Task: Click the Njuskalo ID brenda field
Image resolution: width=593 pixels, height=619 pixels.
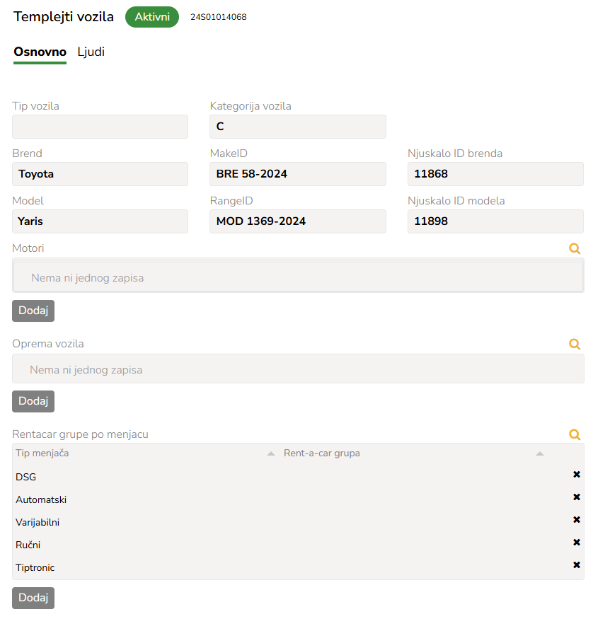Action: coord(495,174)
